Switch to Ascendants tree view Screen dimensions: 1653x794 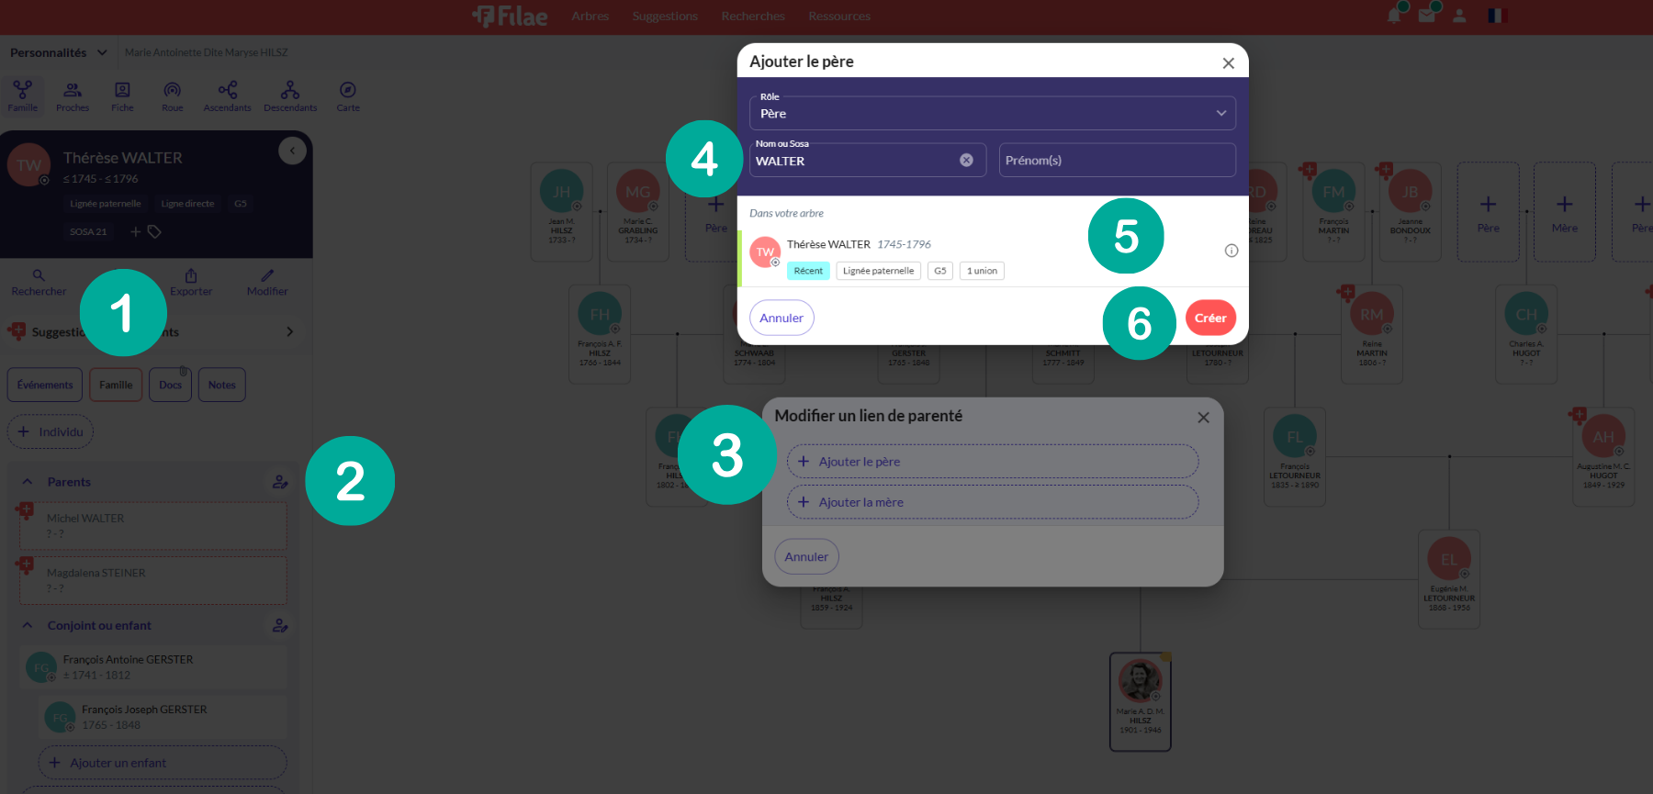pyautogui.click(x=227, y=95)
